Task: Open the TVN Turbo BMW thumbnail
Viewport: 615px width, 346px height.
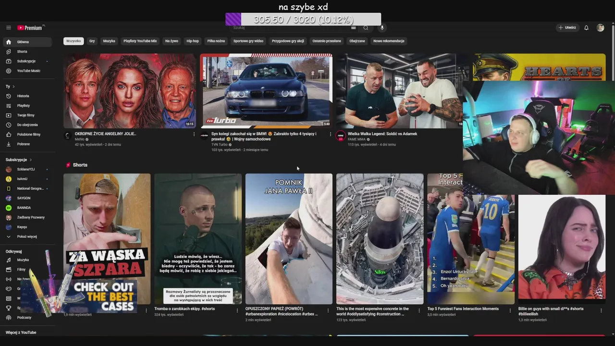Action: [x=266, y=91]
